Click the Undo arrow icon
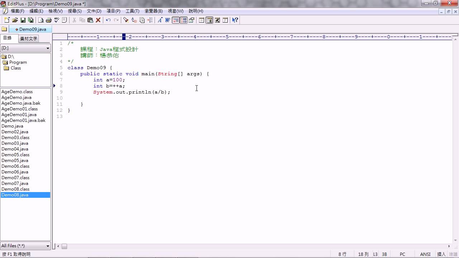Image resolution: width=459 pixels, height=258 pixels. 108,20
